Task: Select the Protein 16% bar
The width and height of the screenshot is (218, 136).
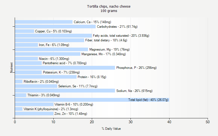Action: tap(46, 77)
